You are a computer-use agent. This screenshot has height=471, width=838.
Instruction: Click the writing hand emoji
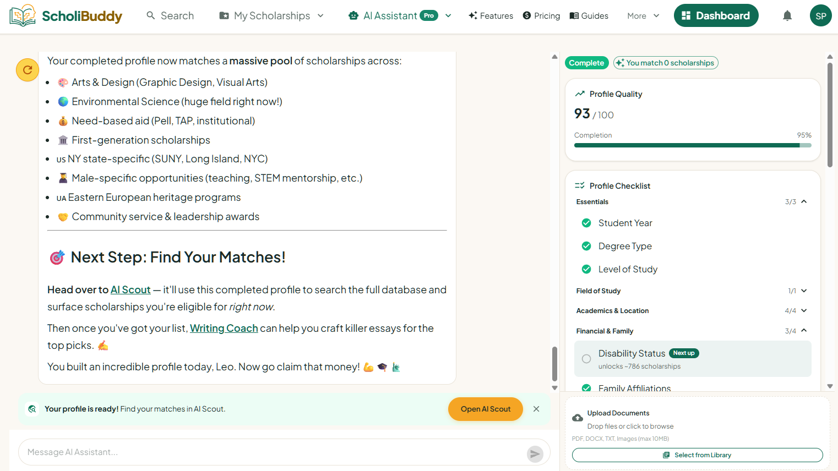click(103, 346)
